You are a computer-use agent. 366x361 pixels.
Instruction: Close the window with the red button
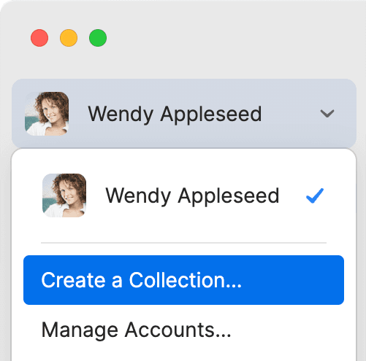pos(39,38)
